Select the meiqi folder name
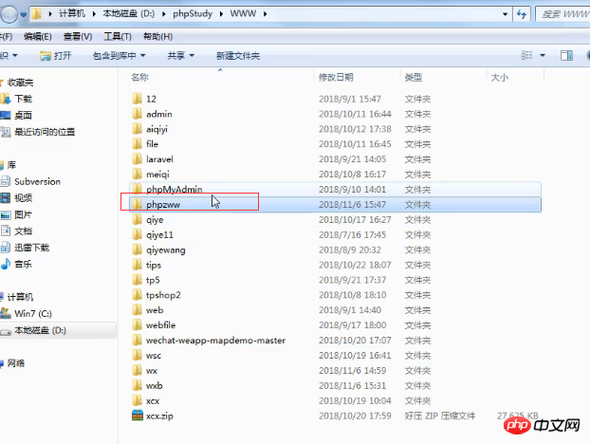 click(157, 175)
